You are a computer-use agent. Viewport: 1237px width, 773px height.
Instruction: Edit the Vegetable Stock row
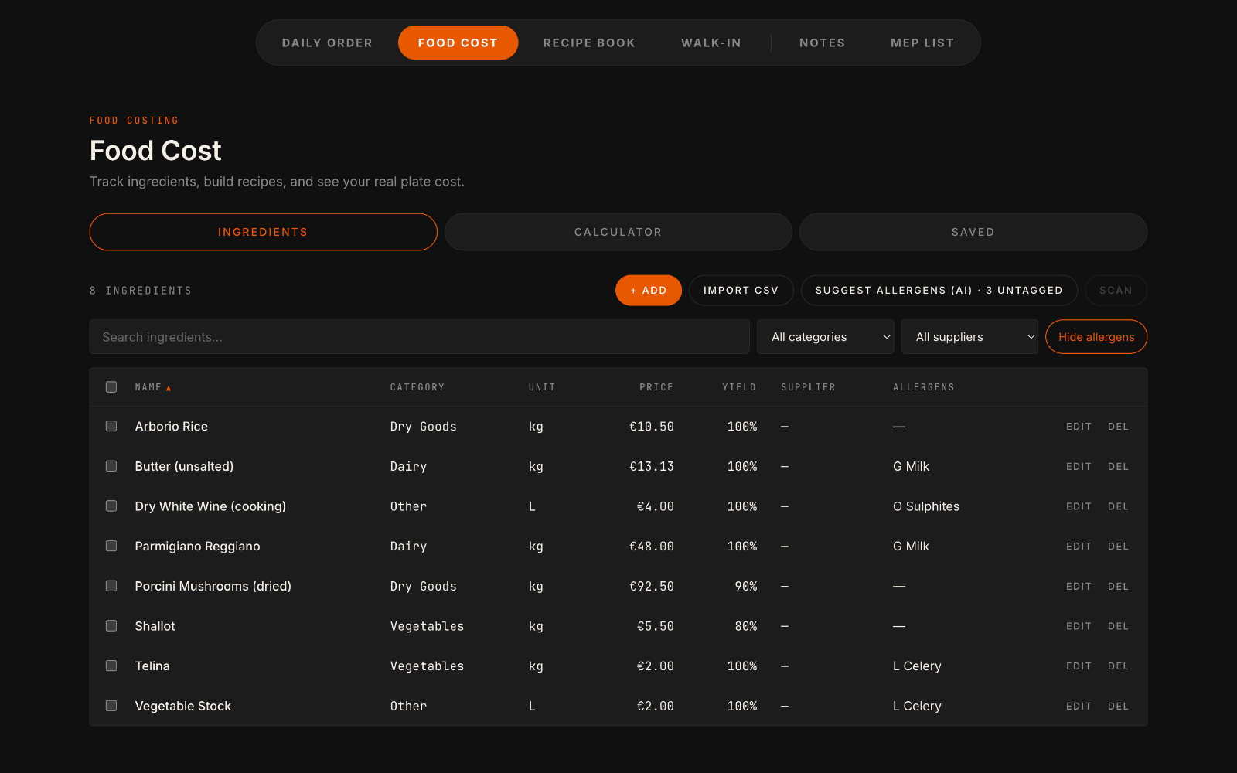point(1079,707)
